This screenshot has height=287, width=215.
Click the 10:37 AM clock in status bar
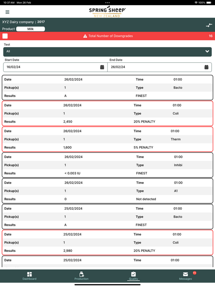click(9, 3)
